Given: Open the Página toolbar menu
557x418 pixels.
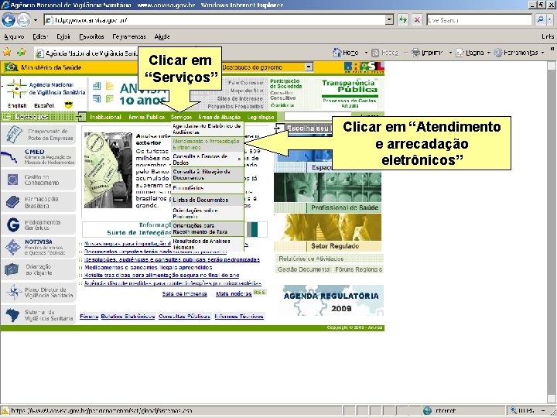Looking at the screenshot, I should coord(473,53).
